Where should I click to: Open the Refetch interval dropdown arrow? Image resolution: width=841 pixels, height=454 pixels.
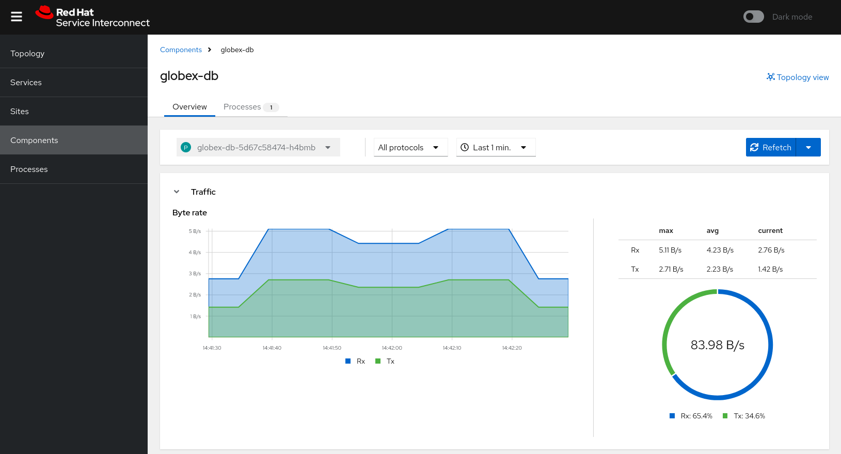pyautogui.click(x=808, y=147)
